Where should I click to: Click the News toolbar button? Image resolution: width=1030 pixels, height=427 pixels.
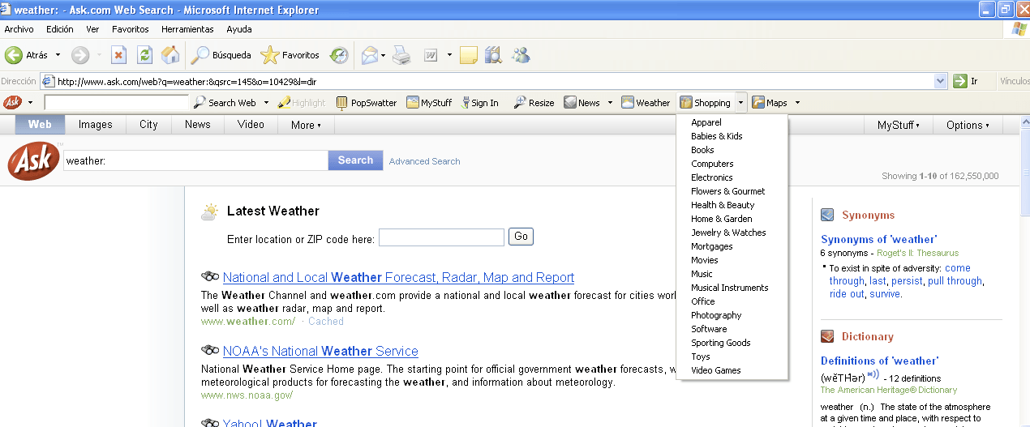[x=582, y=103]
